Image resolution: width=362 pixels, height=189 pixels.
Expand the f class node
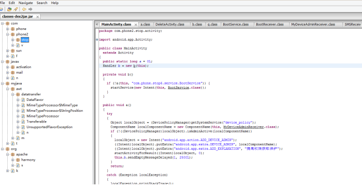click(x=7, y=56)
